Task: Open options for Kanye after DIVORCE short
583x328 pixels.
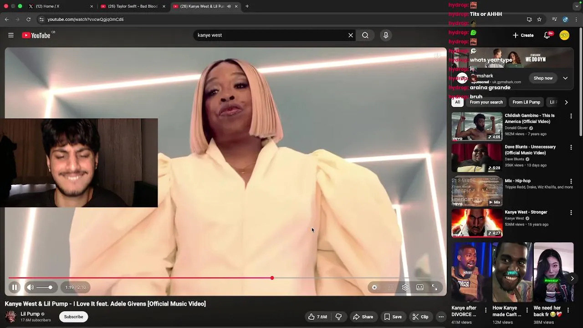Action: [486, 310]
